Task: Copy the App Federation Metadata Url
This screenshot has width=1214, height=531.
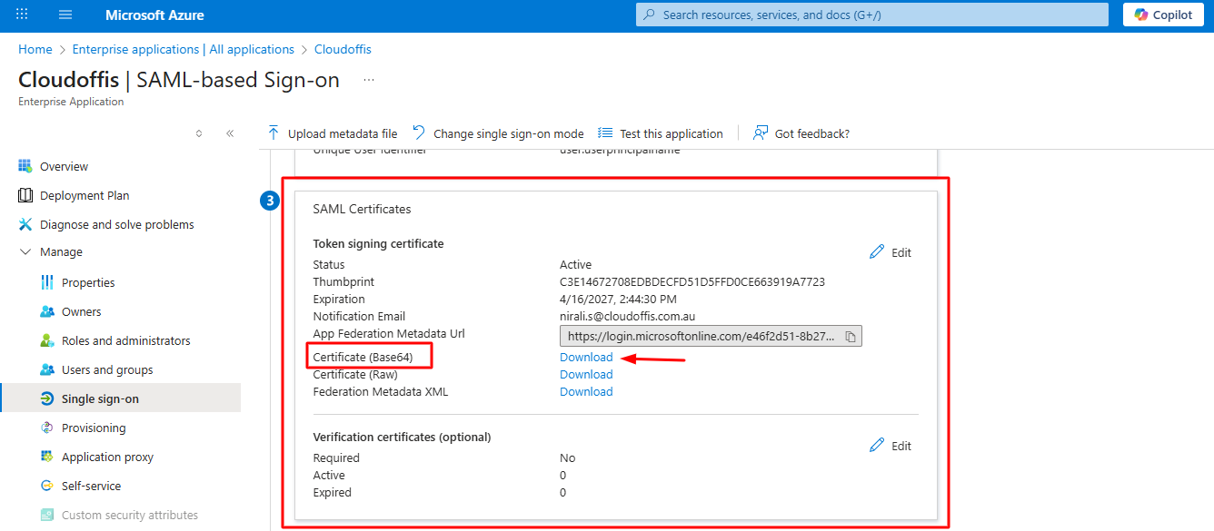Action: pyautogui.click(x=851, y=336)
